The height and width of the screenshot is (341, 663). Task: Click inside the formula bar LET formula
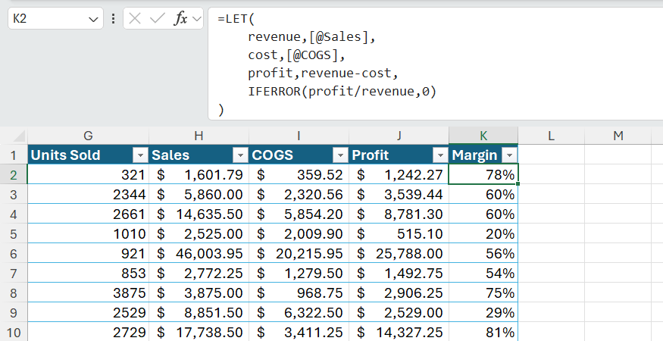click(x=436, y=64)
